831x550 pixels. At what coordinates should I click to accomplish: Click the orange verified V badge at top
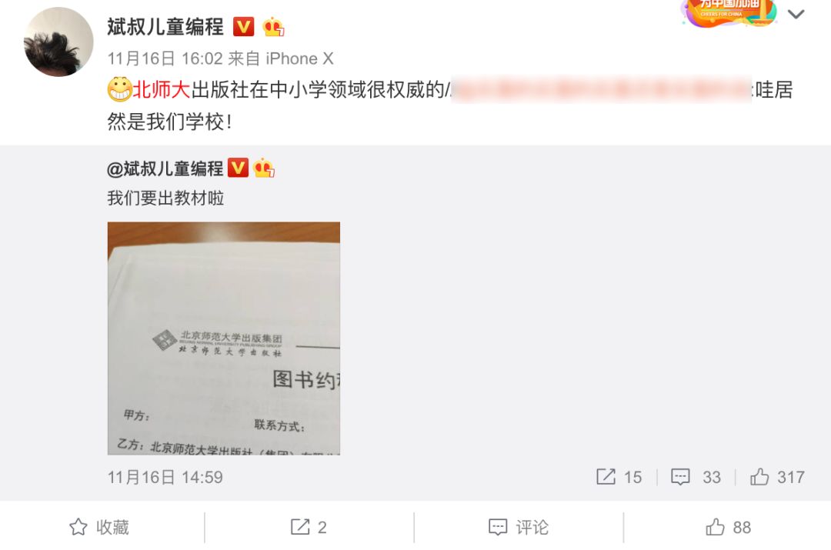point(244,26)
